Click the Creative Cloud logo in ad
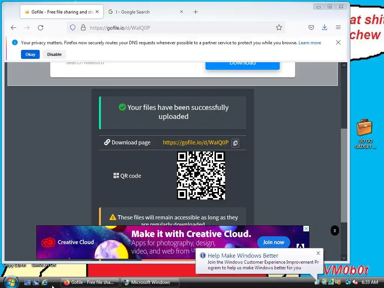This screenshot has height=288, width=384. [x=48, y=242]
